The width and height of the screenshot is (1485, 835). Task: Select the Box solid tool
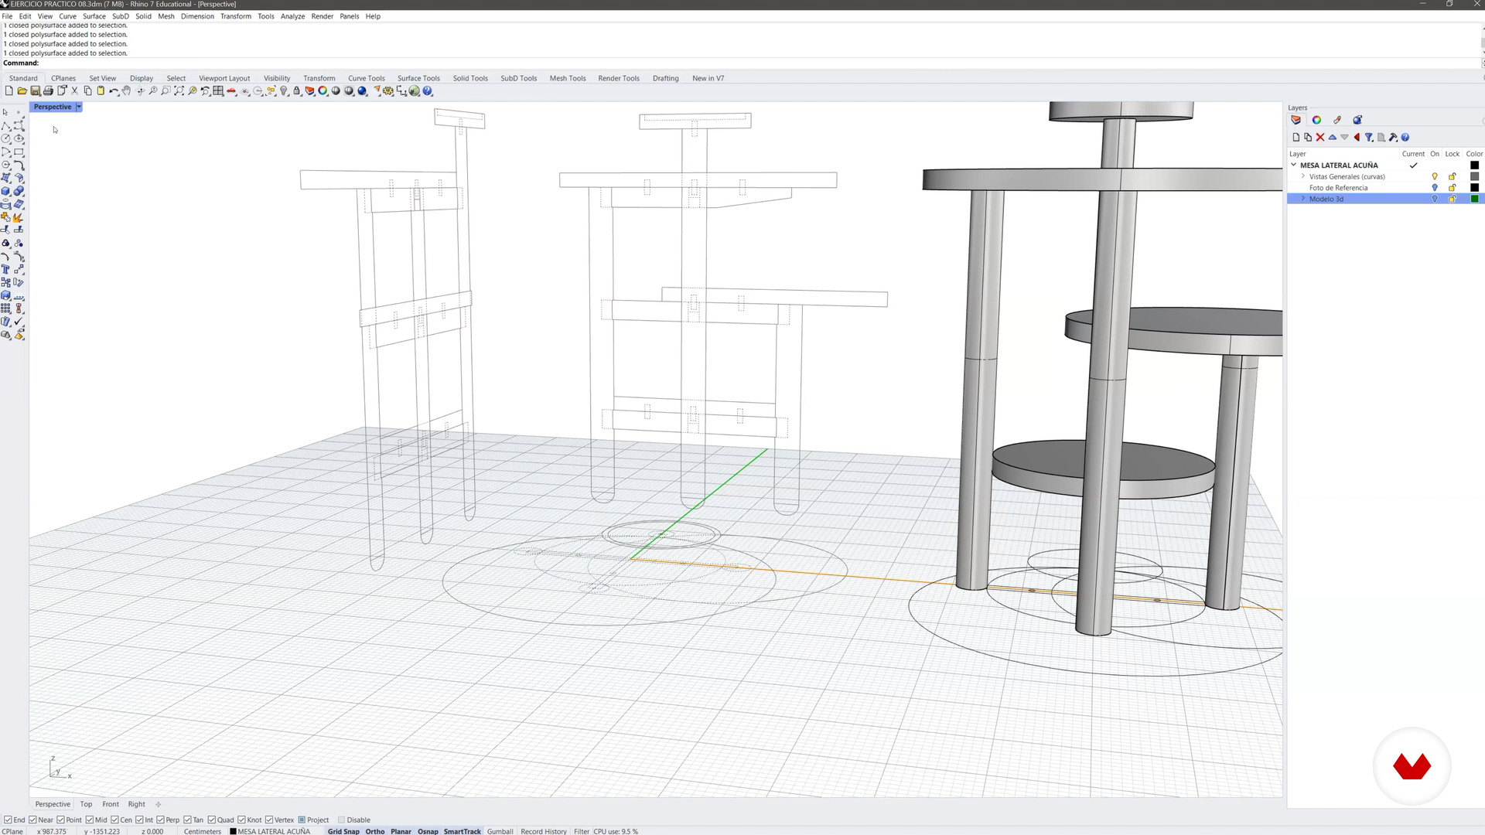[5, 190]
